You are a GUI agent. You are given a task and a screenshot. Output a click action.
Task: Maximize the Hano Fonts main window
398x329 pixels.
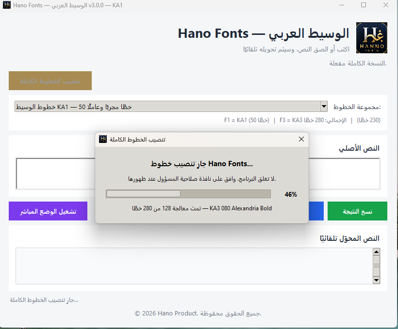(x=364, y=5)
